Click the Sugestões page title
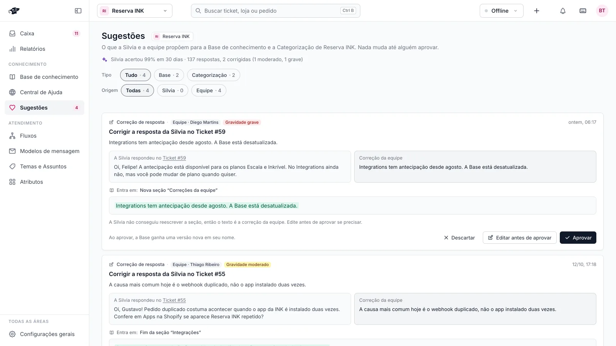Screen dimensions: 616x346 pos(123,36)
